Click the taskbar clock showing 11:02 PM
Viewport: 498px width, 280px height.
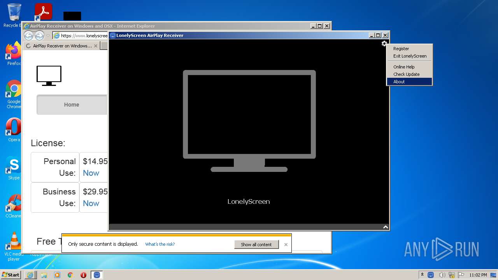click(478, 275)
